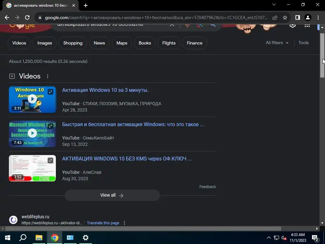Image resolution: width=325 pixels, height=244 pixels.
Task: Open File Explorer from the taskbar
Action: coord(39,238)
